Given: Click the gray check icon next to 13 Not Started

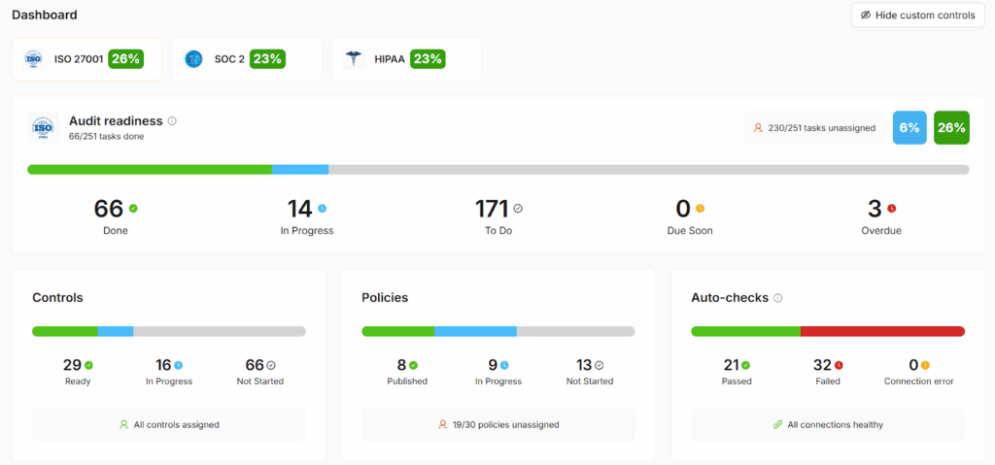Looking at the screenshot, I should click(599, 365).
